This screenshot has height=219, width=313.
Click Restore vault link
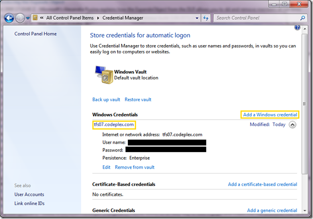click(138, 99)
